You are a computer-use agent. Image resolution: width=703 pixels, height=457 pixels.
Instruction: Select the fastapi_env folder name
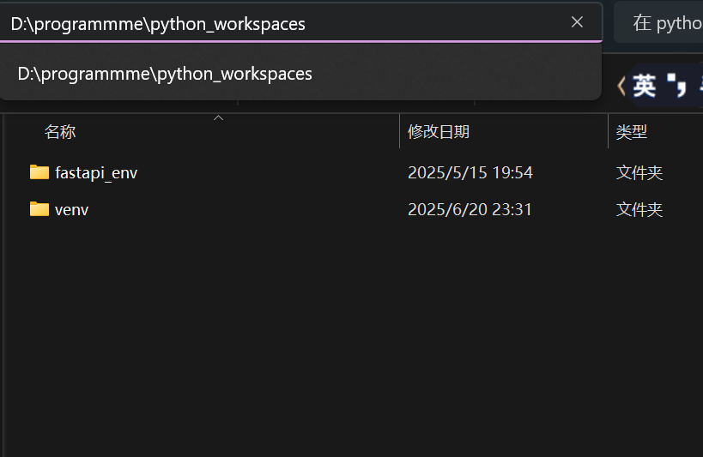point(96,173)
